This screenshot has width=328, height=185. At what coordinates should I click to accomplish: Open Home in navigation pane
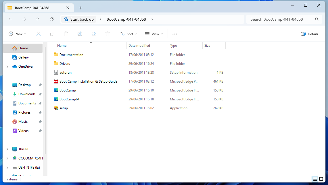(23, 48)
